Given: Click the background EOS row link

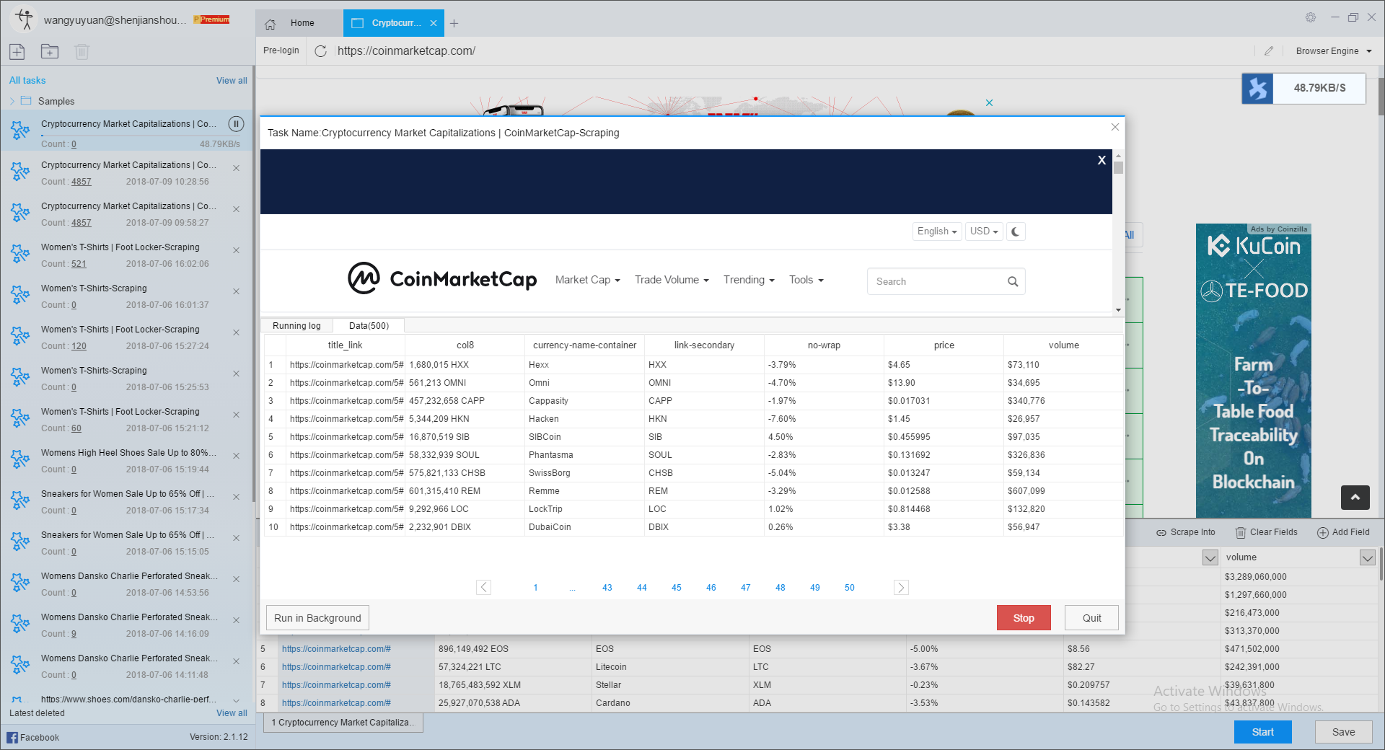Looking at the screenshot, I should [336, 649].
